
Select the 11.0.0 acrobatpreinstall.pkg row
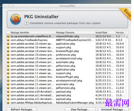click(x=66, y=81)
